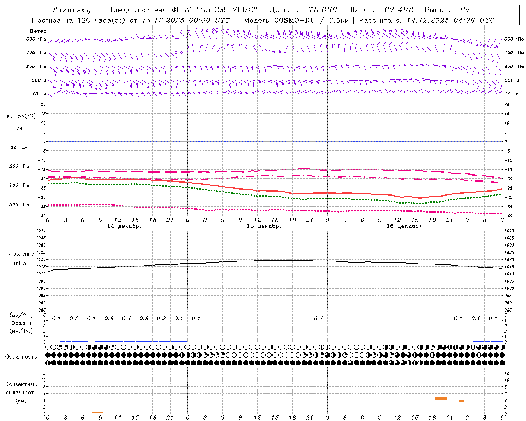Click the dotted line sample under the 500 гПа temperature legend

click(x=18, y=209)
